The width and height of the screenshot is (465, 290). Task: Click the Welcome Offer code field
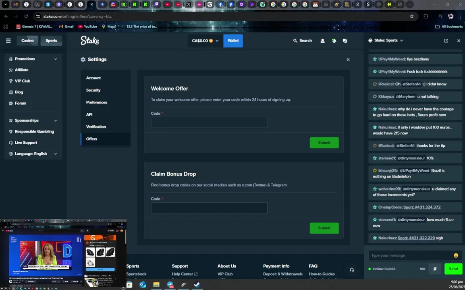(x=209, y=122)
